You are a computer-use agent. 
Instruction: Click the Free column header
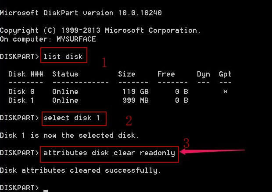point(166,74)
